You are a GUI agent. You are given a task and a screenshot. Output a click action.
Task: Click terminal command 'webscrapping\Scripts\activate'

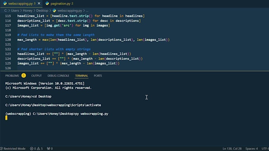74,105
